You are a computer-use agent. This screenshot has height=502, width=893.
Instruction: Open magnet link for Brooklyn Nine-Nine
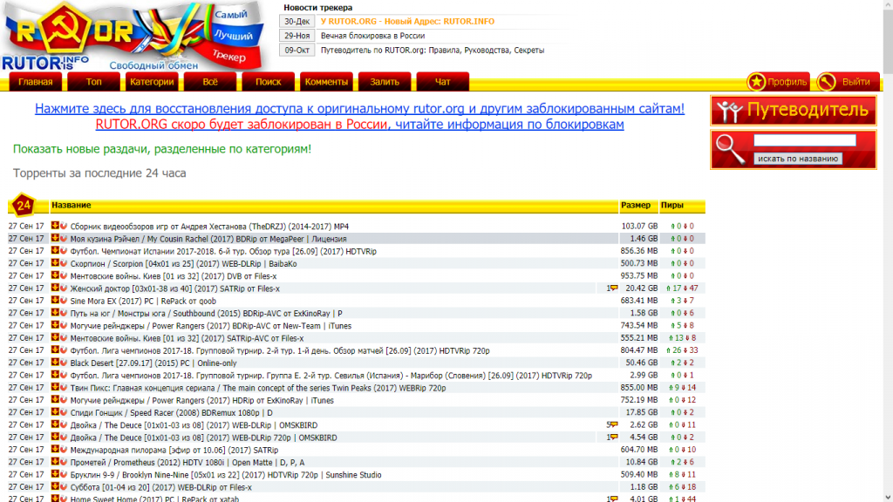pyautogui.click(x=63, y=475)
